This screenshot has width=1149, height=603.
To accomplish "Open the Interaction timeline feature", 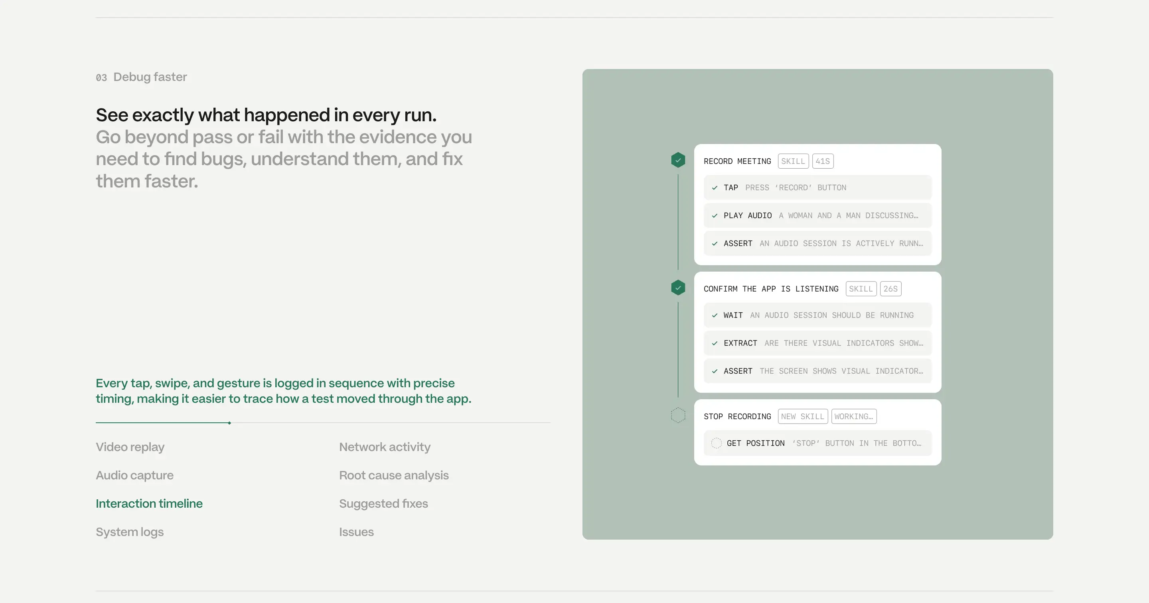I will (x=149, y=504).
